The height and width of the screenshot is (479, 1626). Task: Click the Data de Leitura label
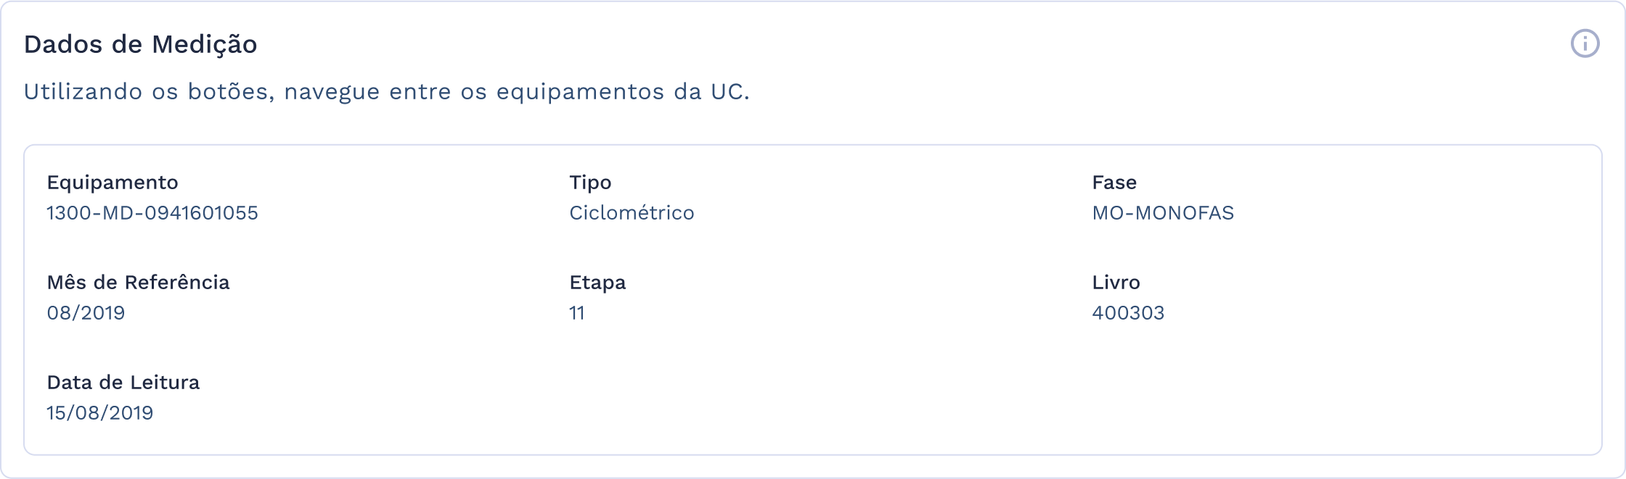coord(123,383)
